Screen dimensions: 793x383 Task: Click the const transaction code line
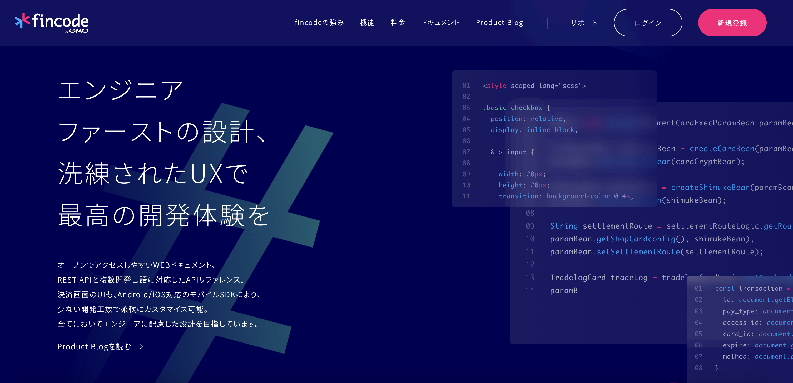click(754, 289)
